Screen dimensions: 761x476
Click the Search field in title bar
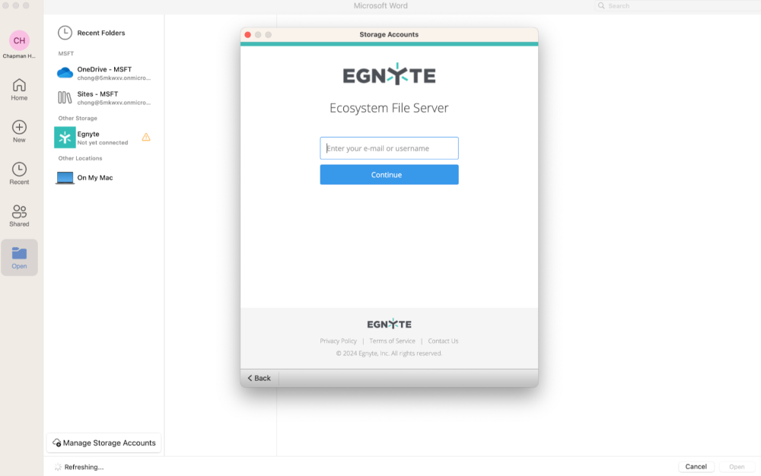[677, 6]
